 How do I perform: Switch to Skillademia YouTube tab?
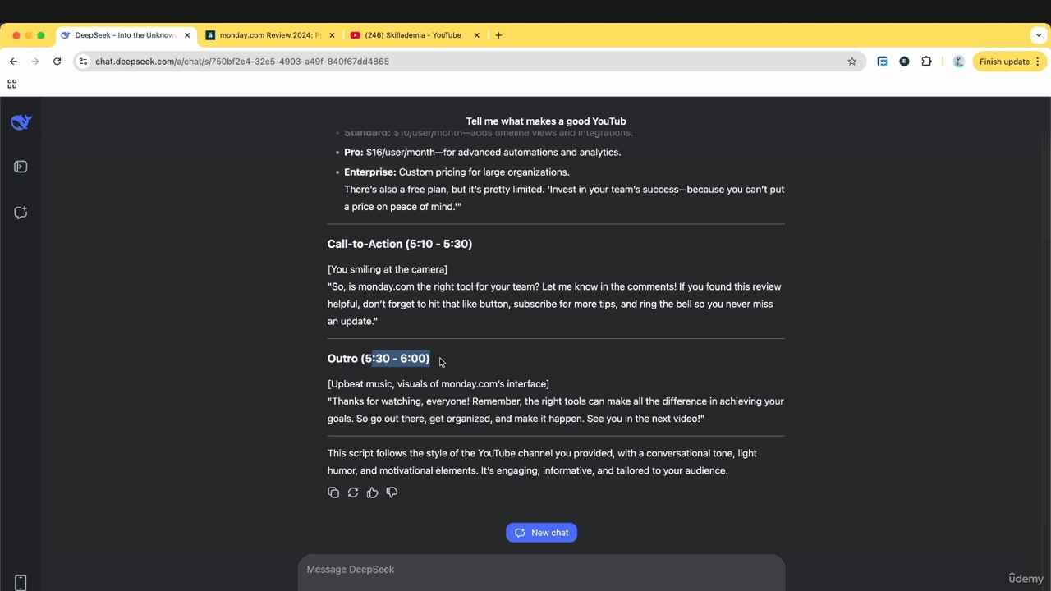coord(414,35)
